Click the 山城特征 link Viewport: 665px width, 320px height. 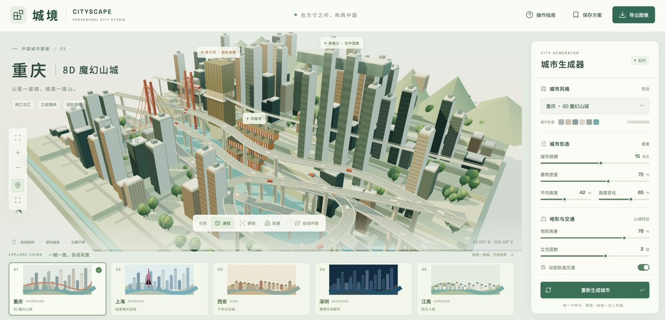click(x=641, y=219)
